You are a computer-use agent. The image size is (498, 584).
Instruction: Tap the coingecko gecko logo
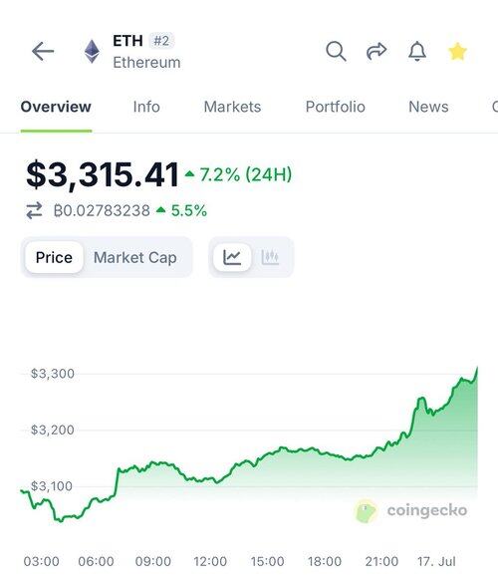(366, 511)
